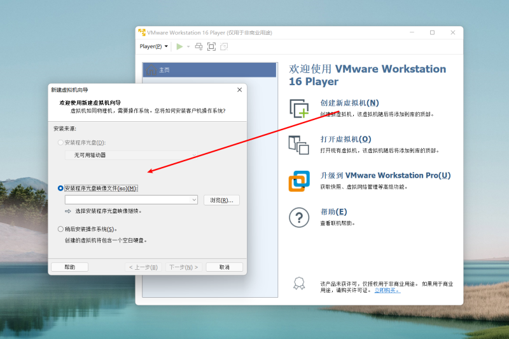Screen dimensions: 509x339
Task: Click the home house icon in library
Action: (x=151, y=70)
